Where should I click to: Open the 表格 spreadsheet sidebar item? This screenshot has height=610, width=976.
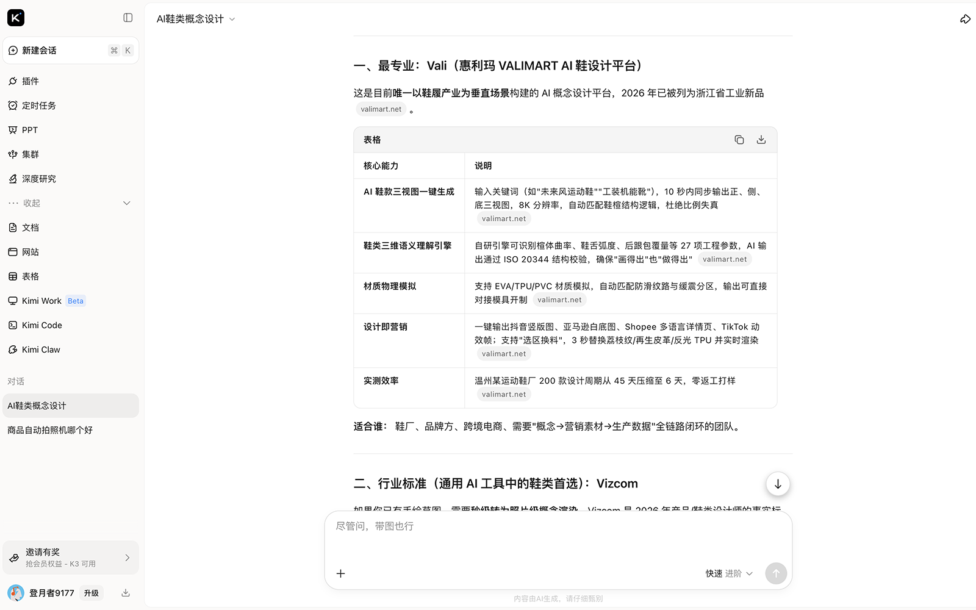[x=71, y=276]
